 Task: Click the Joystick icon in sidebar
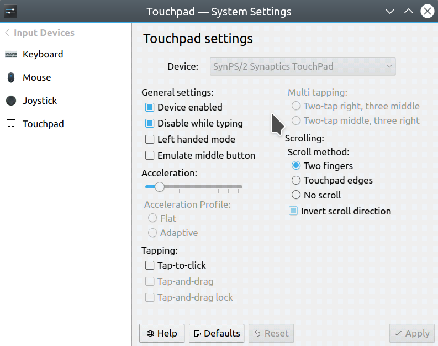[11, 101]
